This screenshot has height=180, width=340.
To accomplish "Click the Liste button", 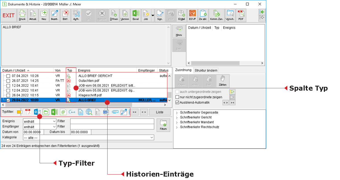I will [x=160, y=112].
